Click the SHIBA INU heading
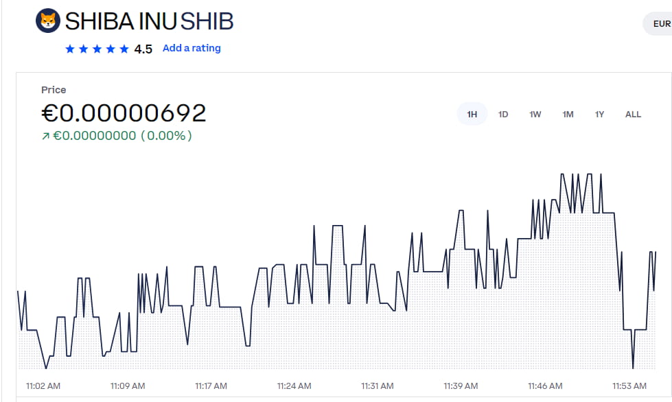 click(x=121, y=21)
